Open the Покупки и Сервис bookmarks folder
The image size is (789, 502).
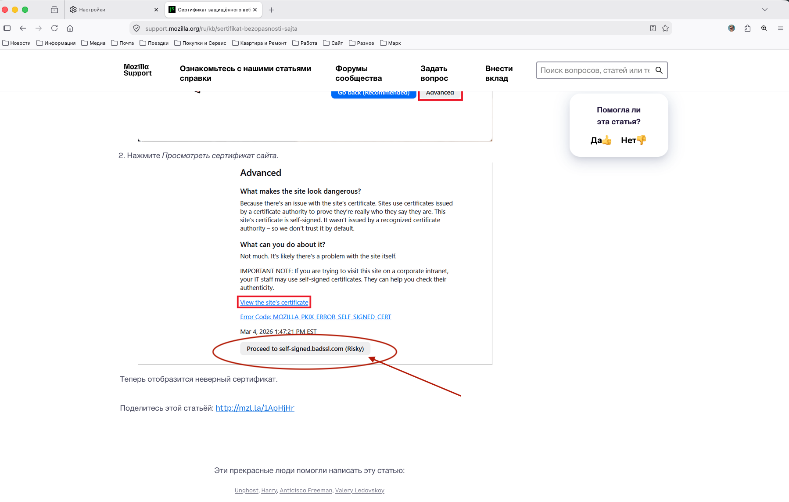(x=201, y=43)
